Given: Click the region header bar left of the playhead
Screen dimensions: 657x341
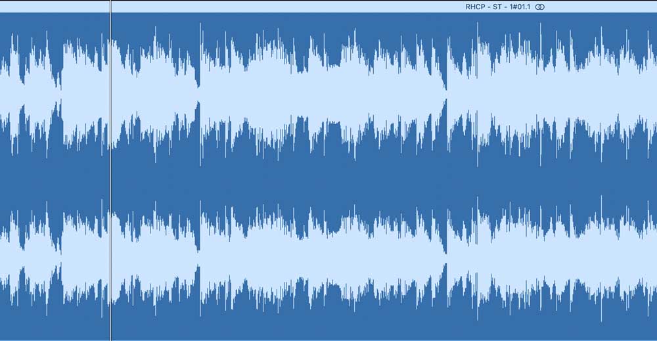Looking at the screenshot, I should [53, 7].
